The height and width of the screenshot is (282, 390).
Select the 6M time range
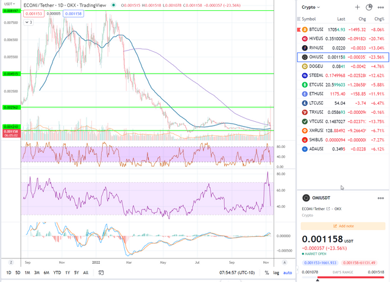pyautogui.click(x=46, y=273)
